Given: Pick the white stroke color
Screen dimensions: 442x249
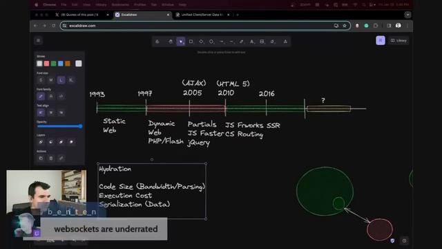Looking at the screenshot, I should pos(39,64).
